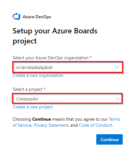Click the Select a project label

(27, 89)
